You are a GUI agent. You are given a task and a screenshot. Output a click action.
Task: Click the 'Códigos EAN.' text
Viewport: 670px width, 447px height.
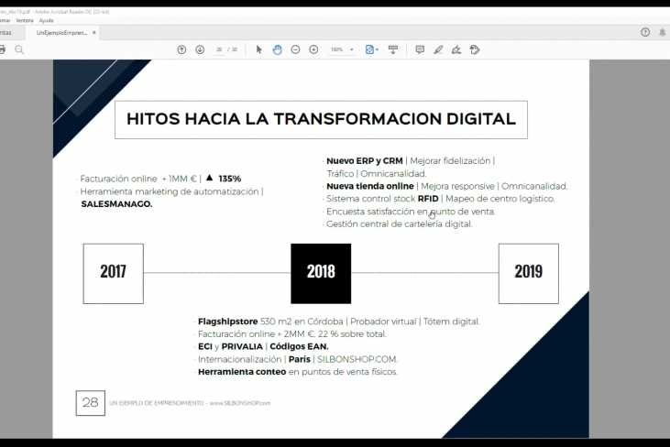(299, 346)
